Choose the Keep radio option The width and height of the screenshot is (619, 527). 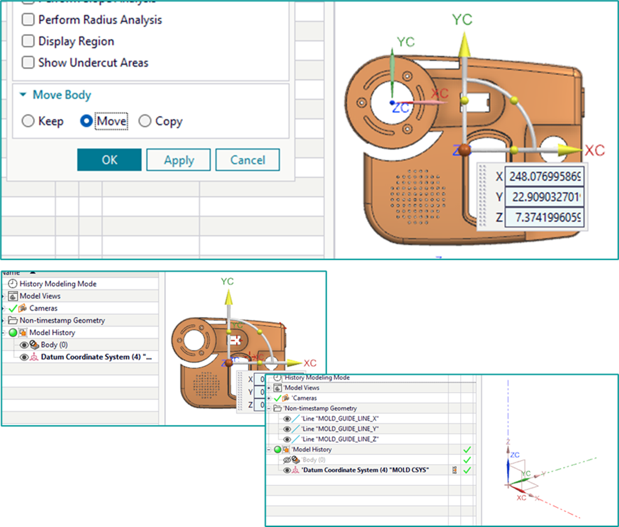click(x=28, y=121)
